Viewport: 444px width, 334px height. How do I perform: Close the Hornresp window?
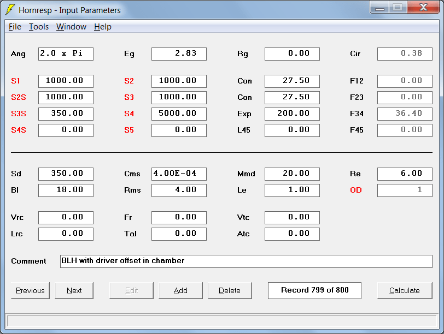[x=423, y=8]
